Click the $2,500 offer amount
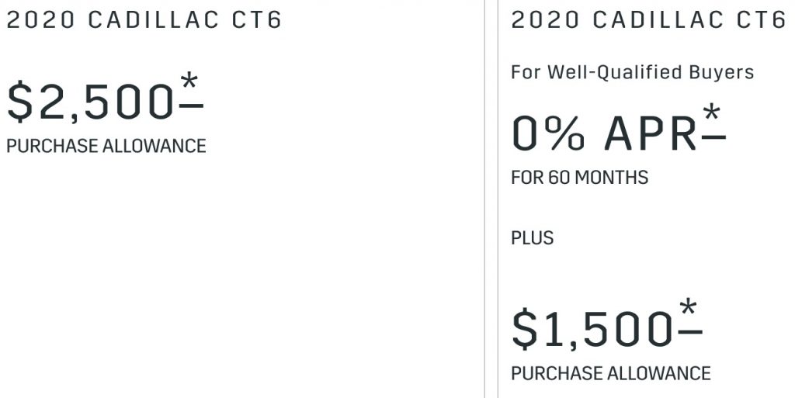Image resolution: width=795 pixels, height=398 pixels. (90, 102)
